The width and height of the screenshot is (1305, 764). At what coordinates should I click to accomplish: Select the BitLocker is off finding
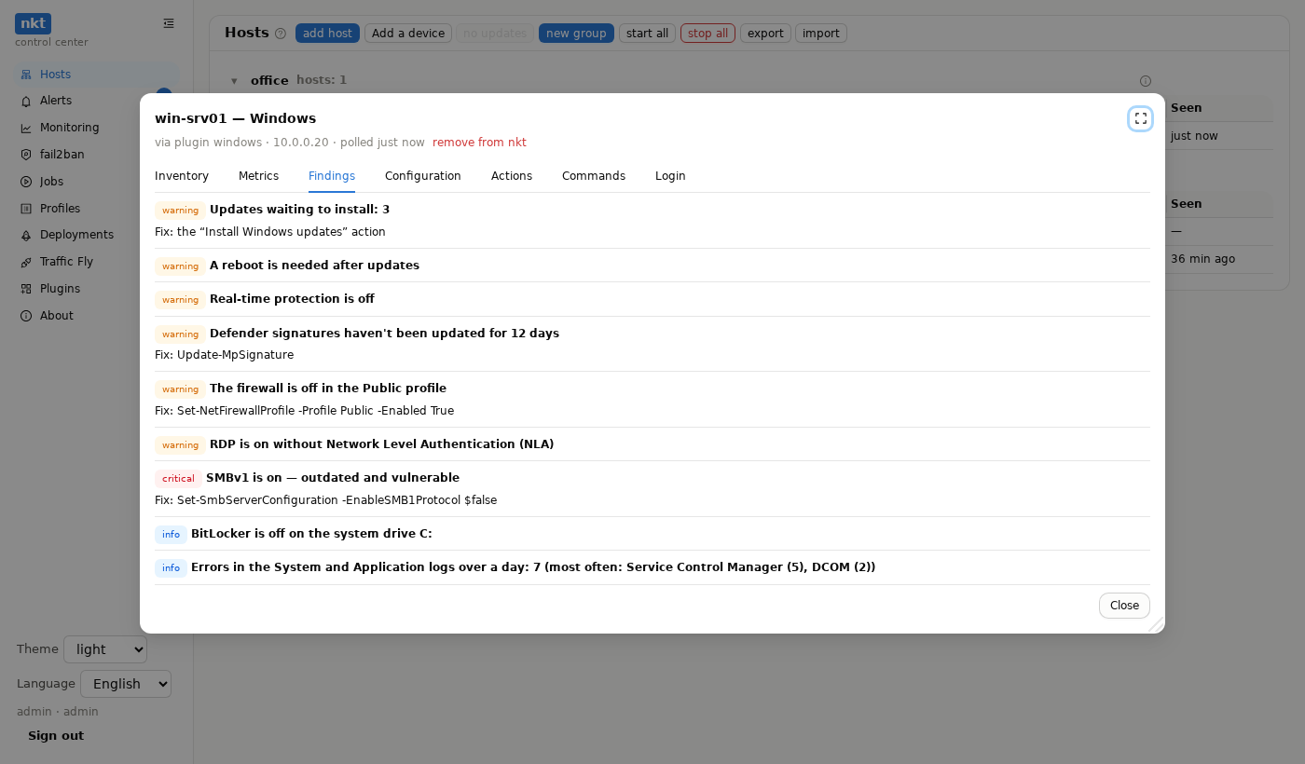click(311, 534)
